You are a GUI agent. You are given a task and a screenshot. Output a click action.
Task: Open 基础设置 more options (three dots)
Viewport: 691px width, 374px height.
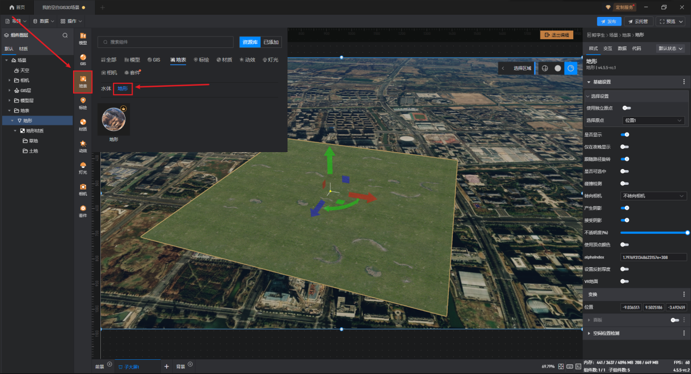pyautogui.click(x=684, y=82)
